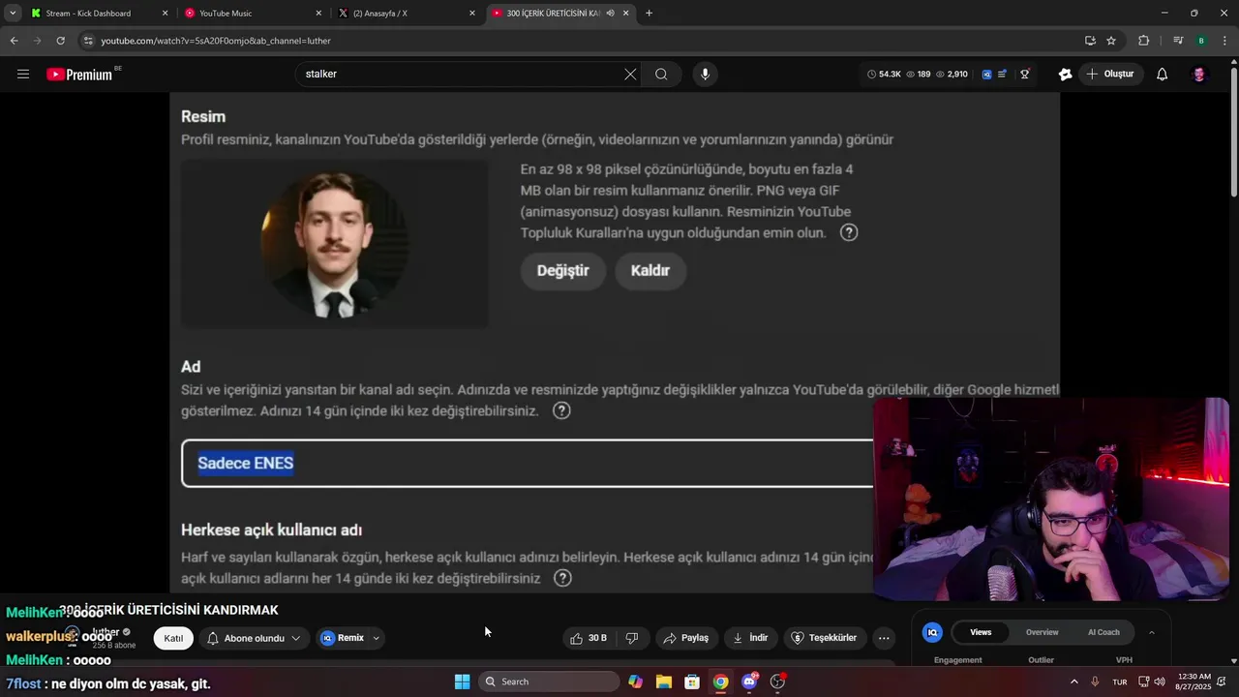Start voice search with microphone icon
The image size is (1239, 697).
coord(705,74)
